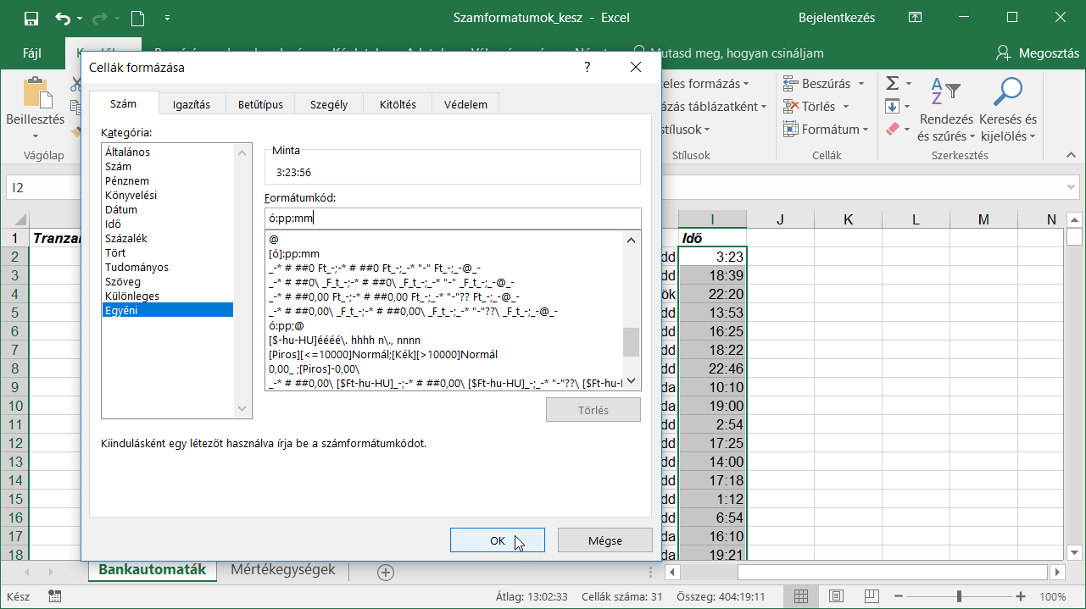The width and height of the screenshot is (1086, 609).
Task: Expand the Beszúrás dropdown arrow
Action: point(860,84)
